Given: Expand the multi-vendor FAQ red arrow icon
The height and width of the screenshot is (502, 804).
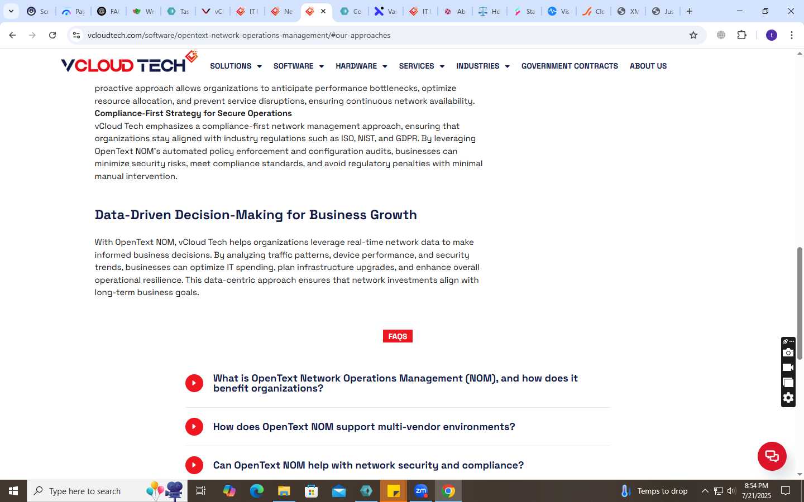Looking at the screenshot, I should click(194, 427).
